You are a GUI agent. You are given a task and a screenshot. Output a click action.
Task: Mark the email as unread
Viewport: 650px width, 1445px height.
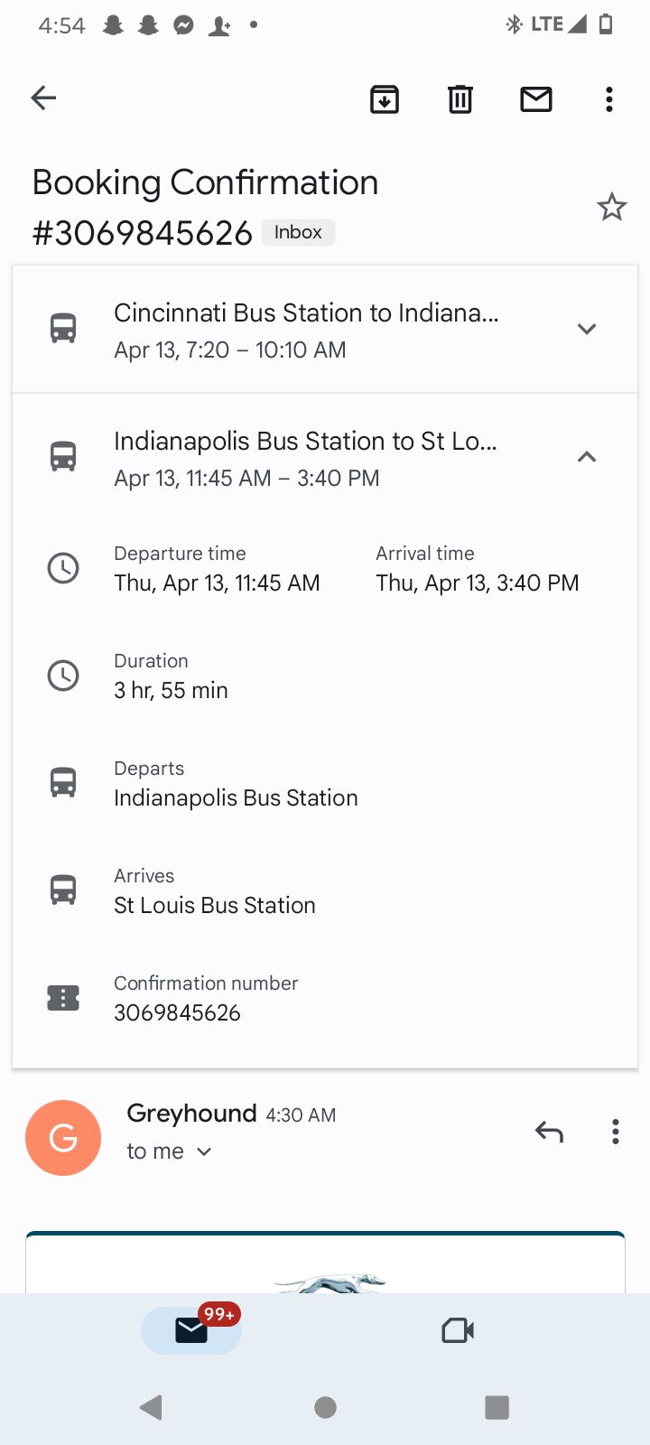[x=536, y=99]
